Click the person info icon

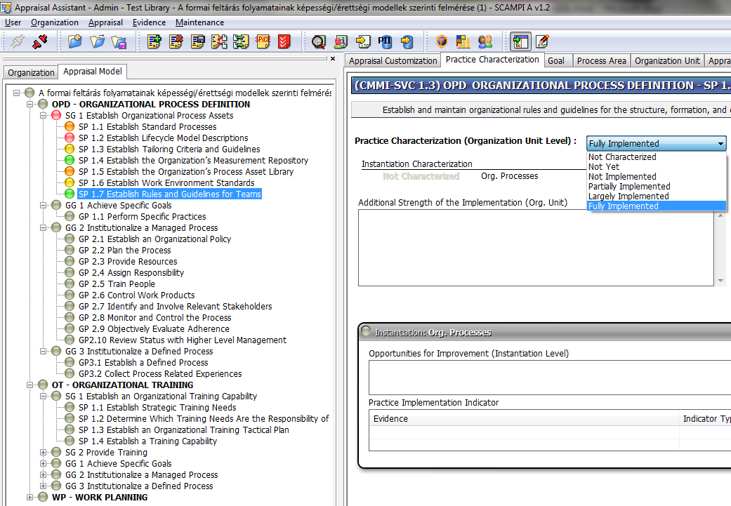[x=341, y=41]
